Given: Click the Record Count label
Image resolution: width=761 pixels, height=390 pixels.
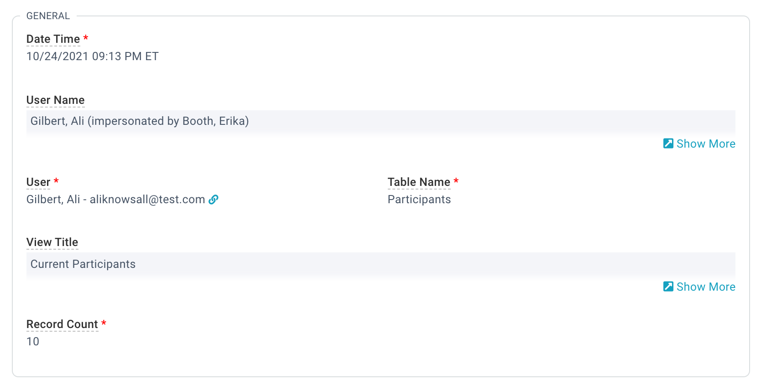Looking at the screenshot, I should (62, 324).
